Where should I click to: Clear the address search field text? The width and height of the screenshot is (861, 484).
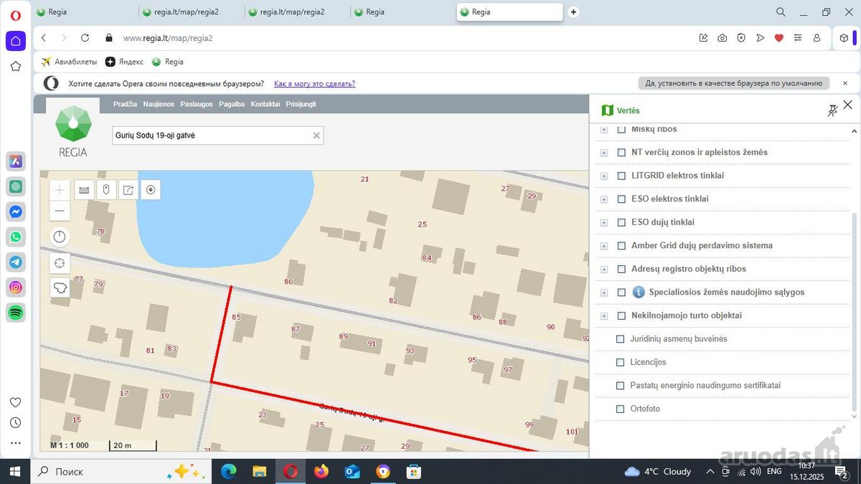[316, 135]
